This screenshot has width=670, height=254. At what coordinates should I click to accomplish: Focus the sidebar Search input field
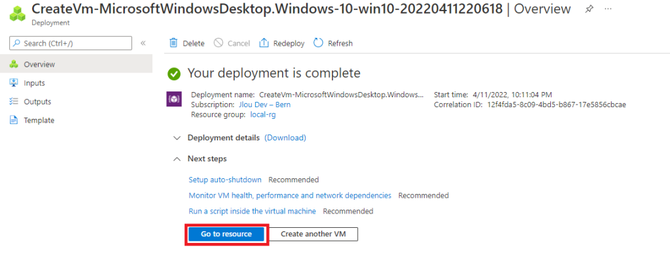coord(71,43)
